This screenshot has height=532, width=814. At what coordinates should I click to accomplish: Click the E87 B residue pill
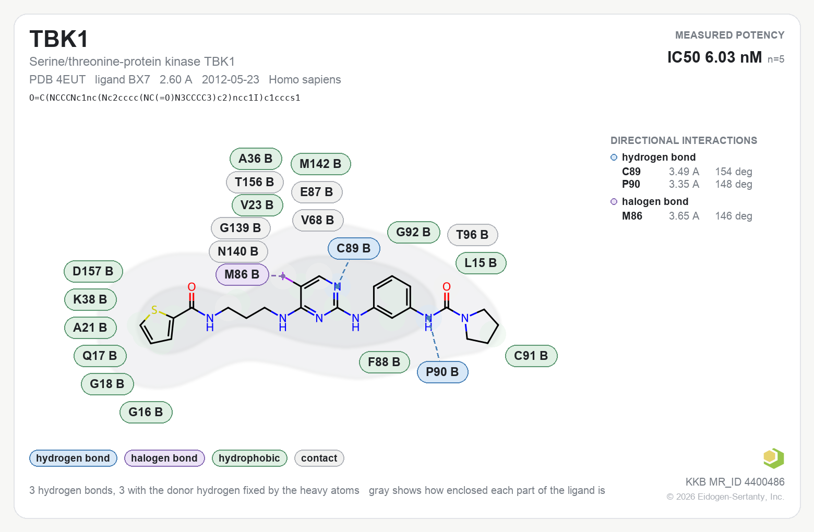pos(317,192)
